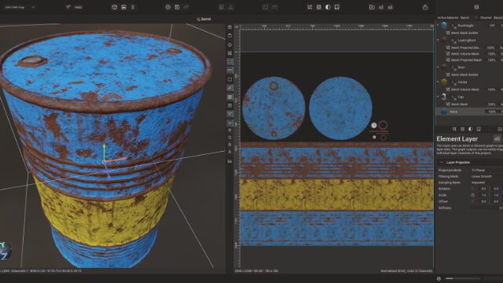Adjust the Softness slider
The image size is (503, 283).
[x=486, y=208]
